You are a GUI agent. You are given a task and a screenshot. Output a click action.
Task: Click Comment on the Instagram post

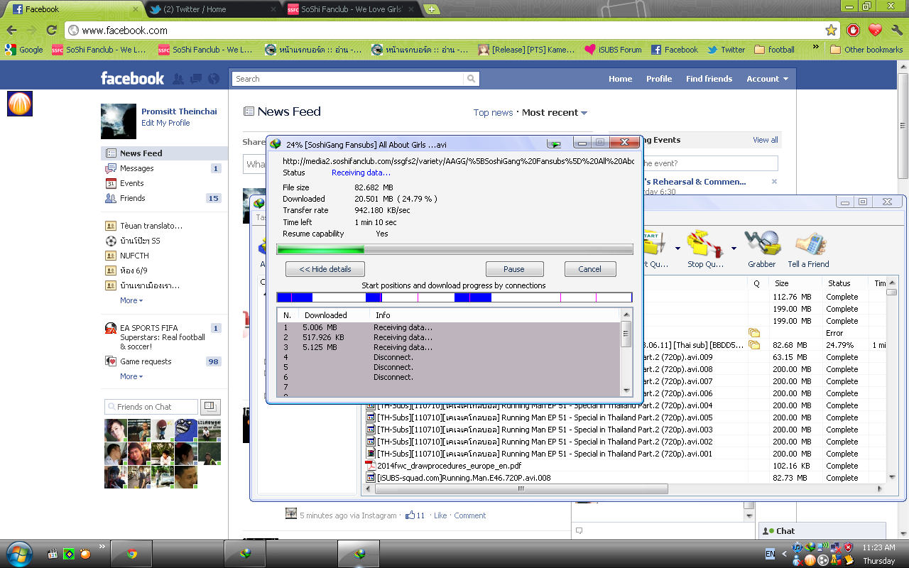tap(469, 515)
